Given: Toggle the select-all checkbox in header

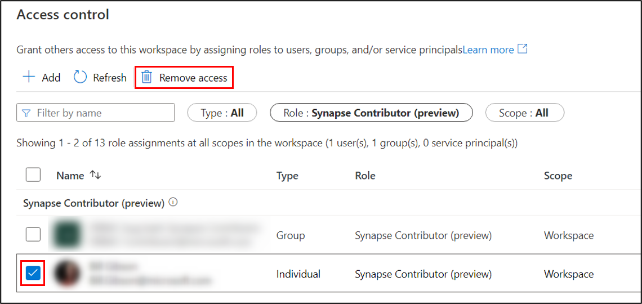Looking at the screenshot, I should pos(33,175).
